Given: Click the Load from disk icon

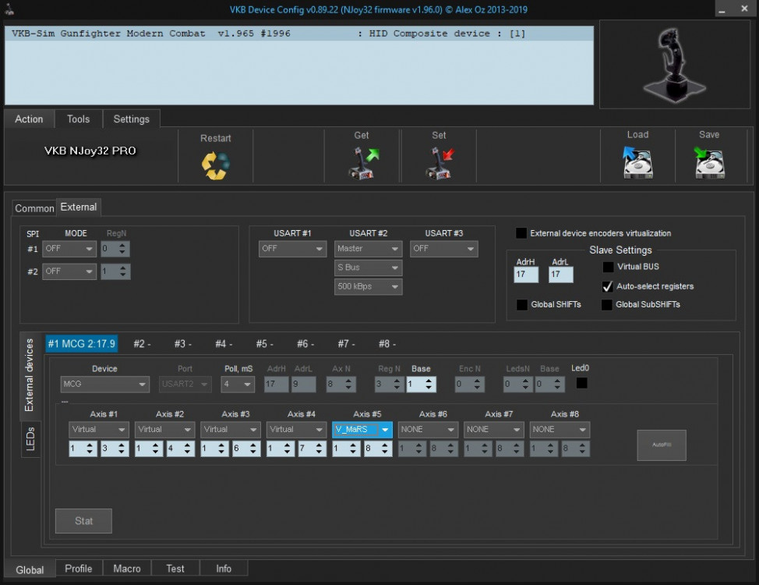Looking at the screenshot, I should pyautogui.click(x=637, y=163).
